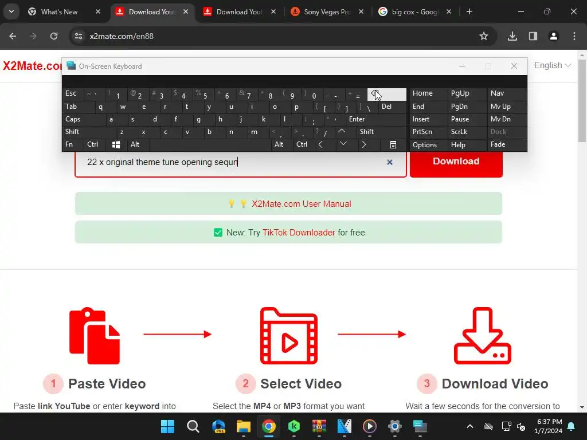Click the PrtScn key on keyboard
The image size is (587, 440).
[428, 132]
